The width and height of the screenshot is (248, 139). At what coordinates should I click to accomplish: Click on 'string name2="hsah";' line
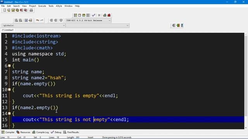[x=39, y=78]
